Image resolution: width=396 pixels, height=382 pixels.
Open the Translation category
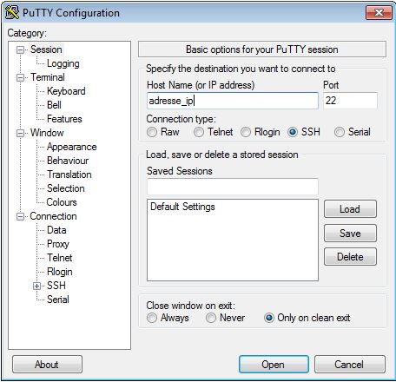[x=69, y=175]
